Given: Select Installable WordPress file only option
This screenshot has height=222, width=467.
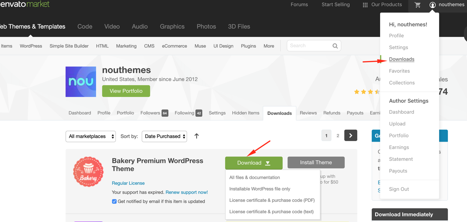Looking at the screenshot, I should tap(260, 189).
